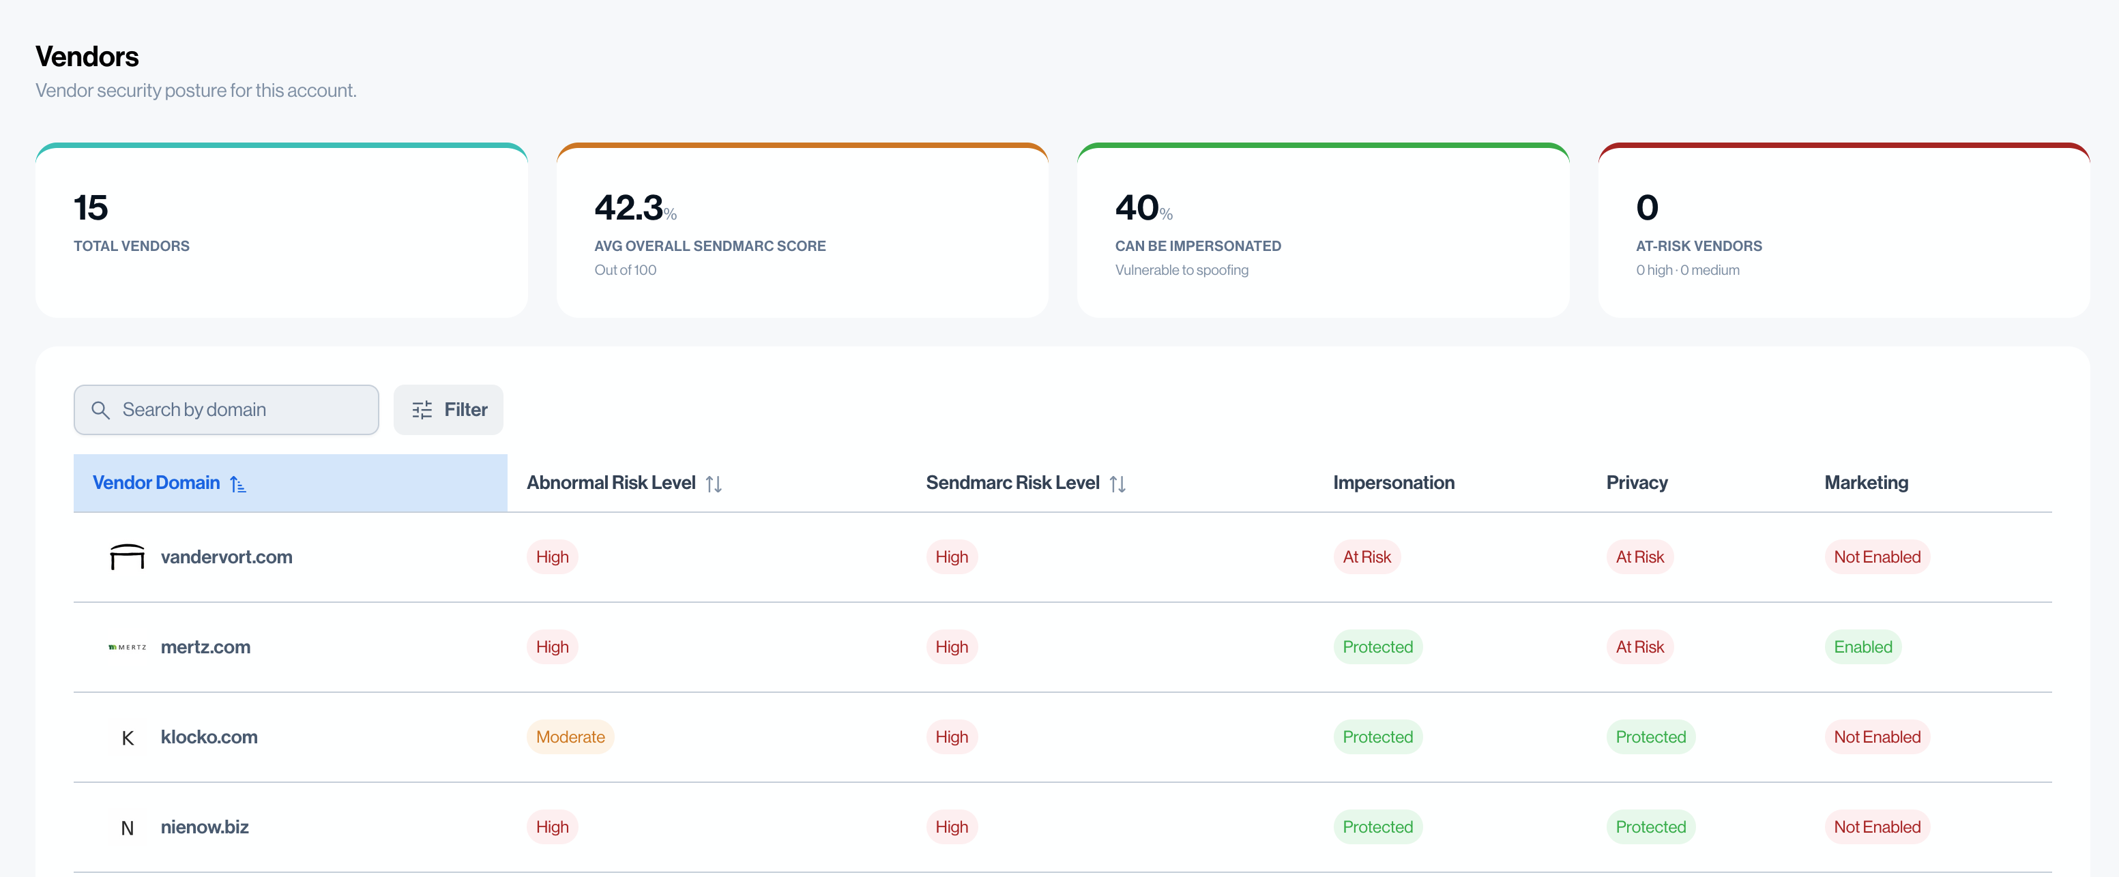Screen dimensions: 2119x877
Task: Toggle sort arrows on Sendmarc Risk Level
Action: tap(1117, 484)
